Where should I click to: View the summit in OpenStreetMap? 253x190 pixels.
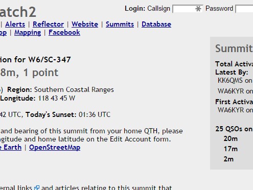click(55, 148)
